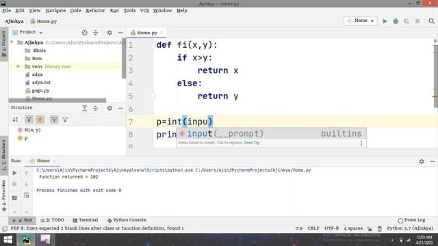The image size is (438, 246).
Task: Change UTF-8 file encoding in status bar
Action: (331, 228)
